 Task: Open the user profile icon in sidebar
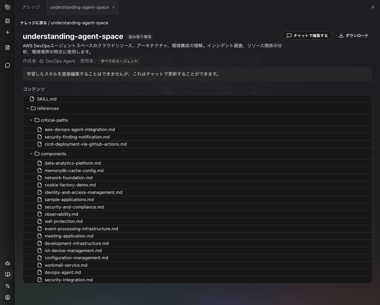coord(7,298)
